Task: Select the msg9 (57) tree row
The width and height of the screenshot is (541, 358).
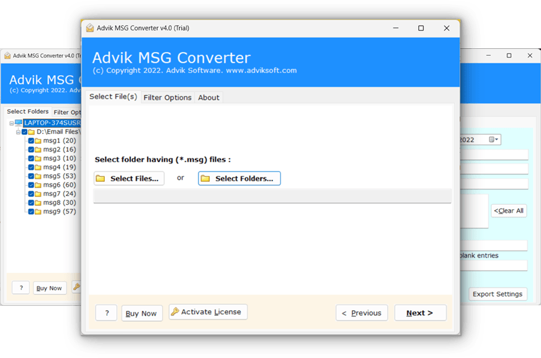Action: point(60,212)
